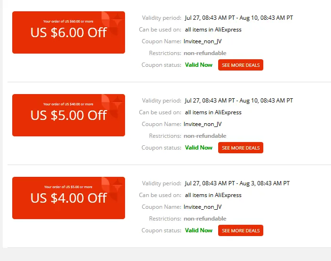Select the US $5.00 Off coupon card
The width and height of the screenshot is (331, 261).
69,115
